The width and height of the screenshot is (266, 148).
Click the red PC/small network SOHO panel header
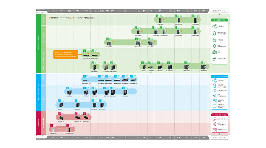[x=220, y=115]
